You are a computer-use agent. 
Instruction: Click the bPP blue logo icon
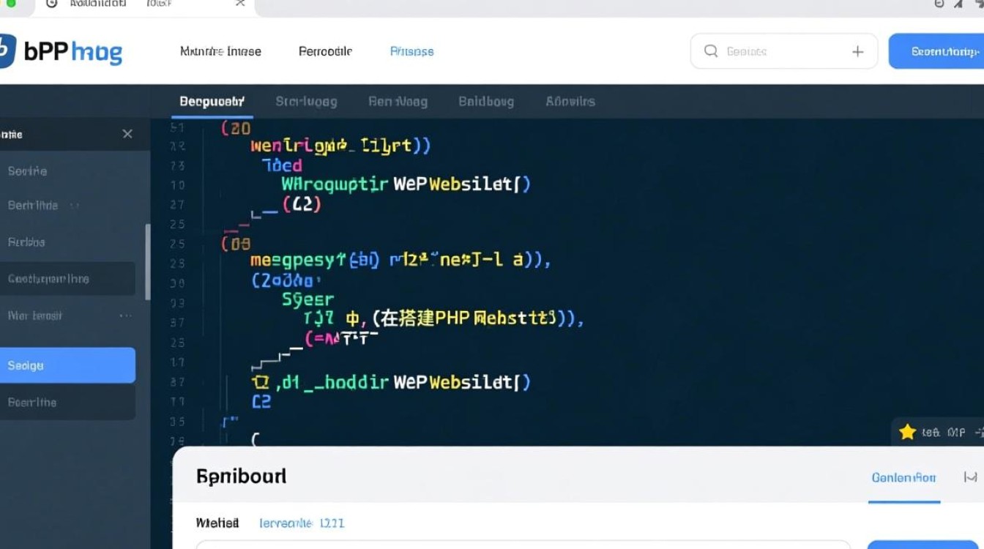[6, 51]
